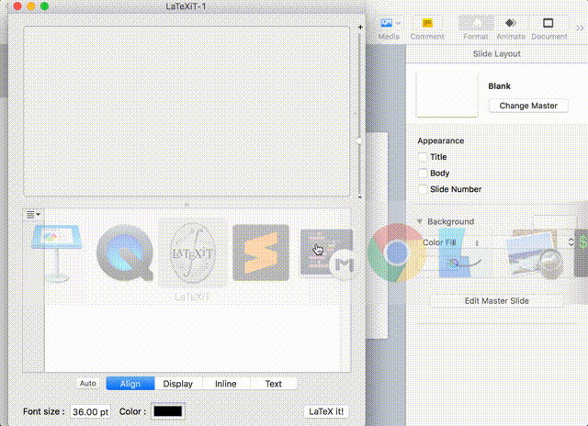Switch to Display mode
Screen dimensions: 588x426
(178, 384)
